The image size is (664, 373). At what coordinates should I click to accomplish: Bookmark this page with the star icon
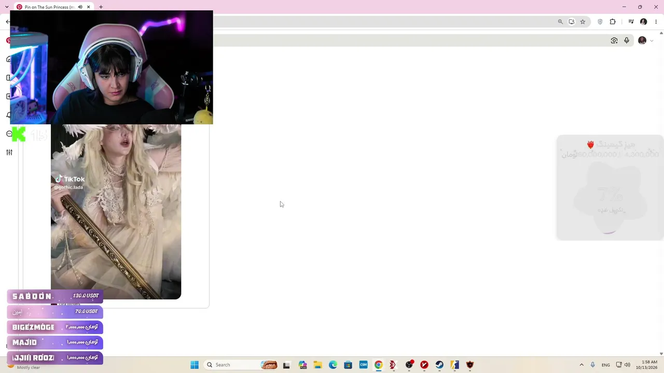click(583, 22)
